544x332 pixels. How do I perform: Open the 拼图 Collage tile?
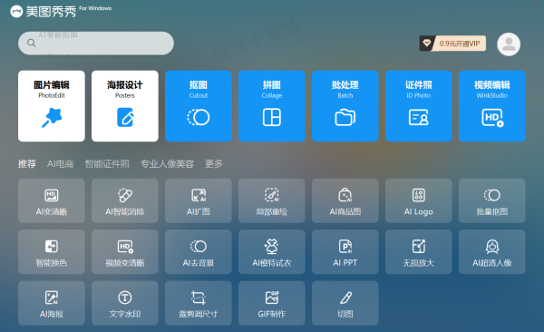[x=272, y=106]
